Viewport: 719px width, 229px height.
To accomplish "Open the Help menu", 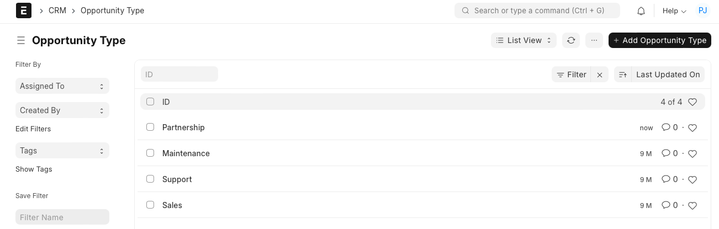I will (674, 11).
